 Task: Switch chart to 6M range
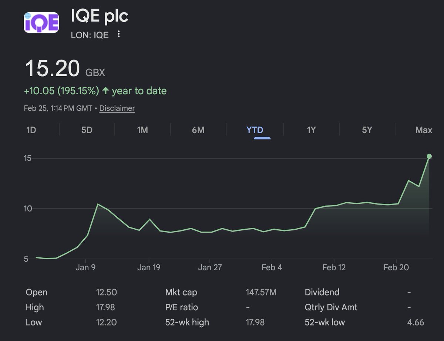pyautogui.click(x=198, y=130)
